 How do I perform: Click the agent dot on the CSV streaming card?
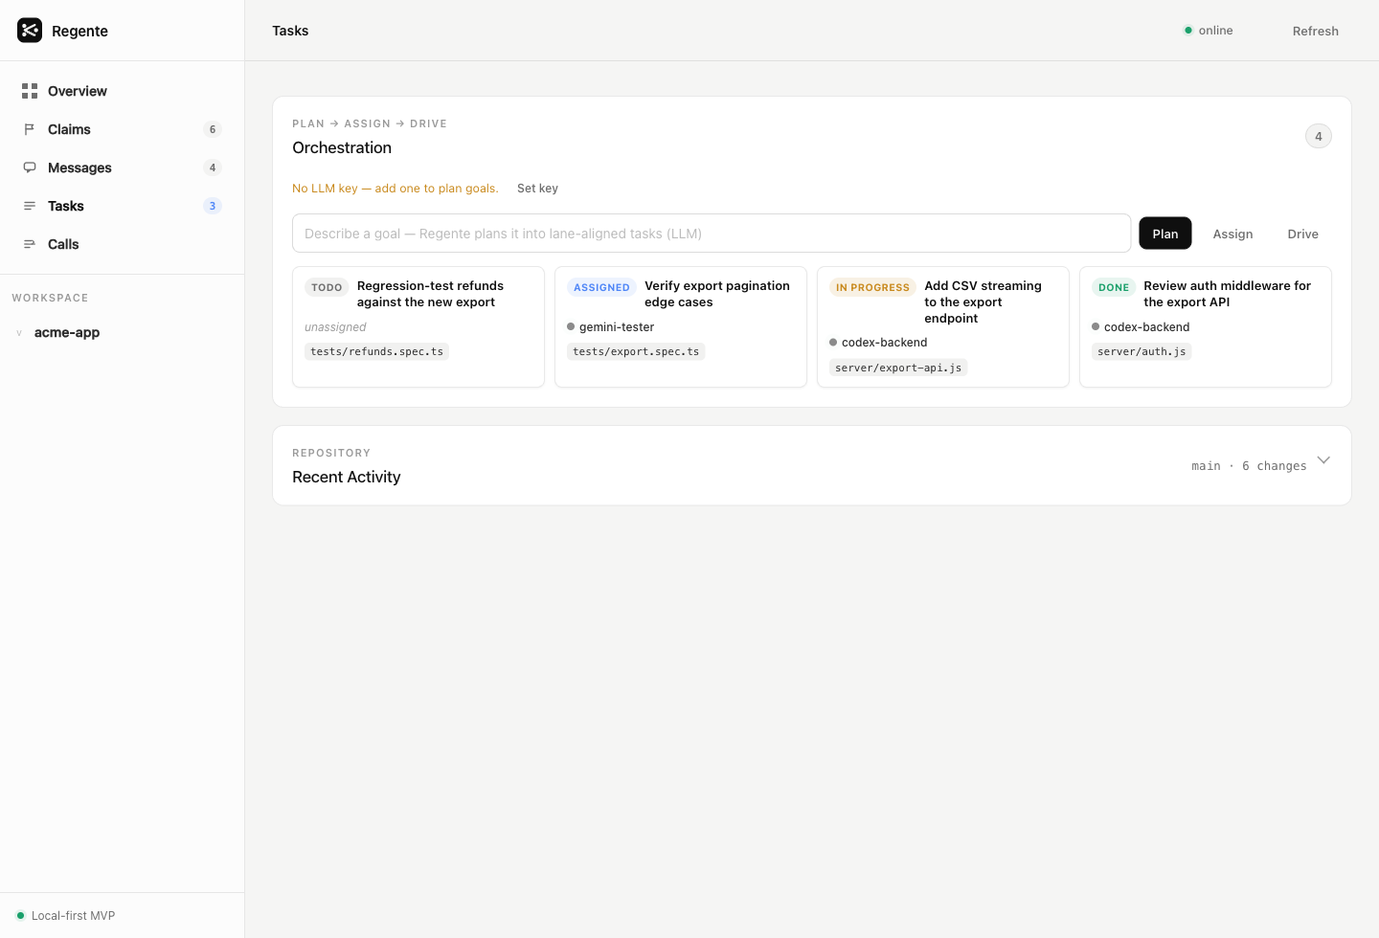(x=833, y=342)
